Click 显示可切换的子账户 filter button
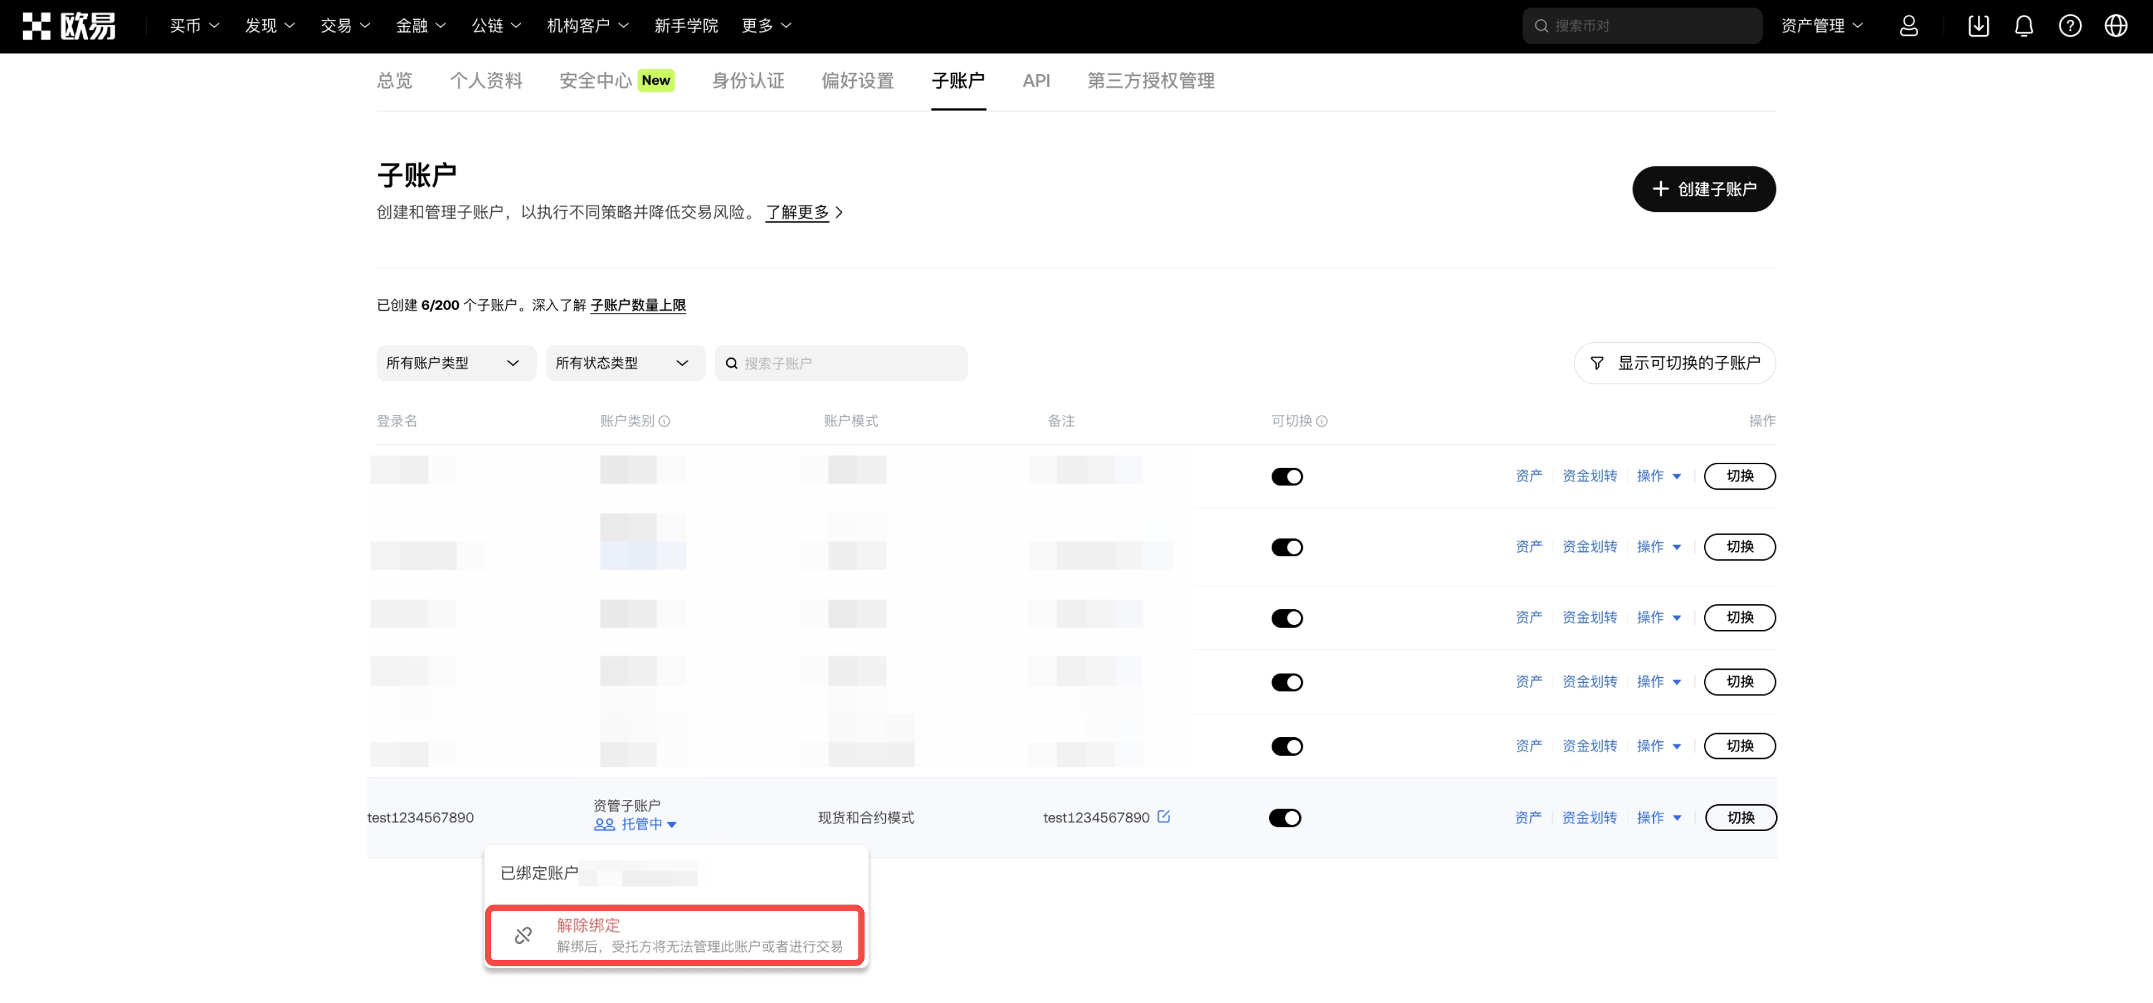 click(x=1674, y=363)
